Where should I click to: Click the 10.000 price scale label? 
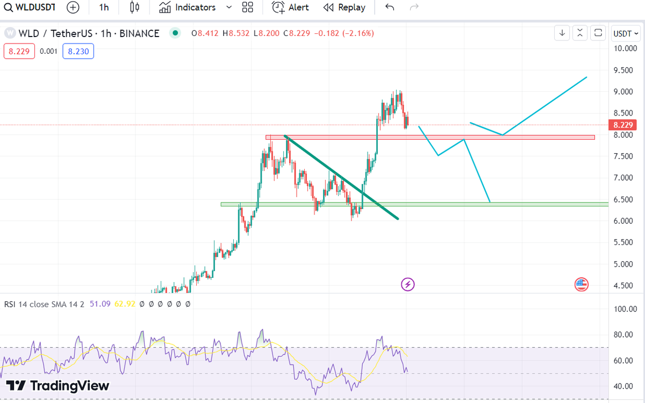point(626,49)
